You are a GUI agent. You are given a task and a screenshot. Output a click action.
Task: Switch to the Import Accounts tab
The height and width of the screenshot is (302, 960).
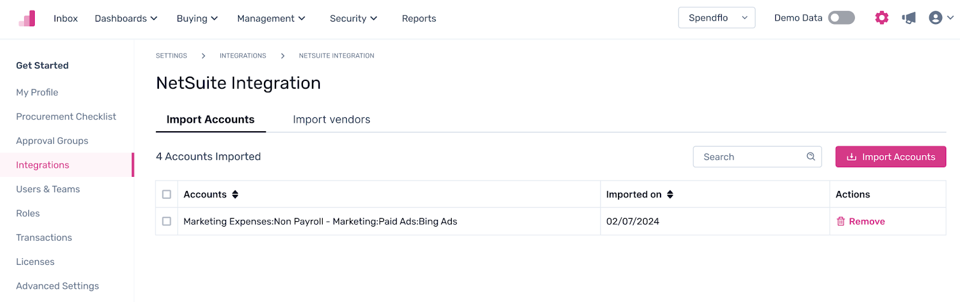(x=211, y=119)
